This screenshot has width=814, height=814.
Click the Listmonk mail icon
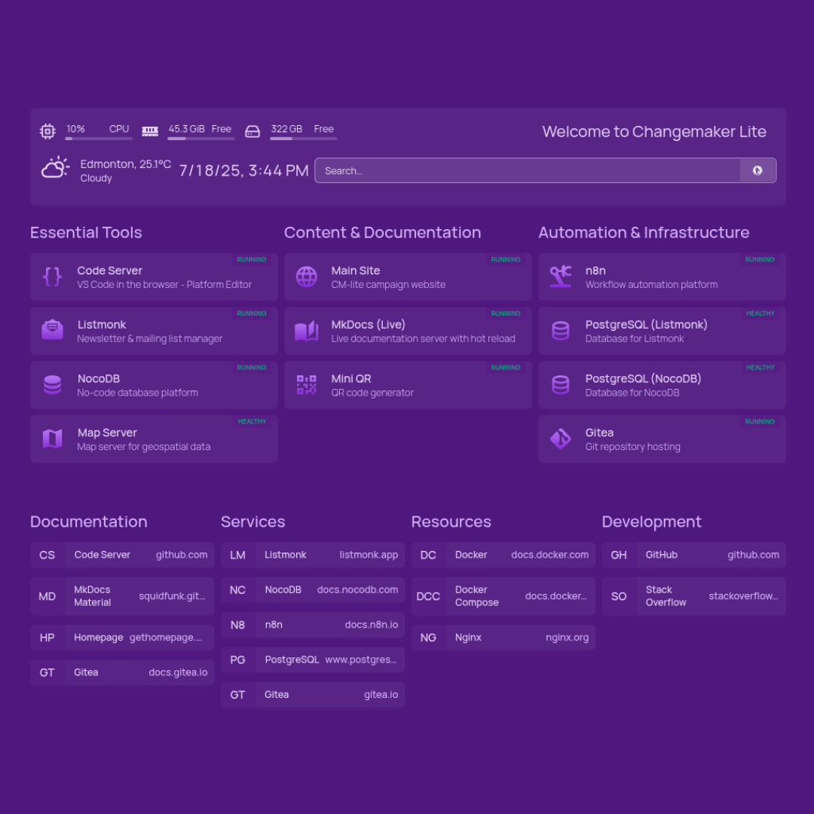52,330
